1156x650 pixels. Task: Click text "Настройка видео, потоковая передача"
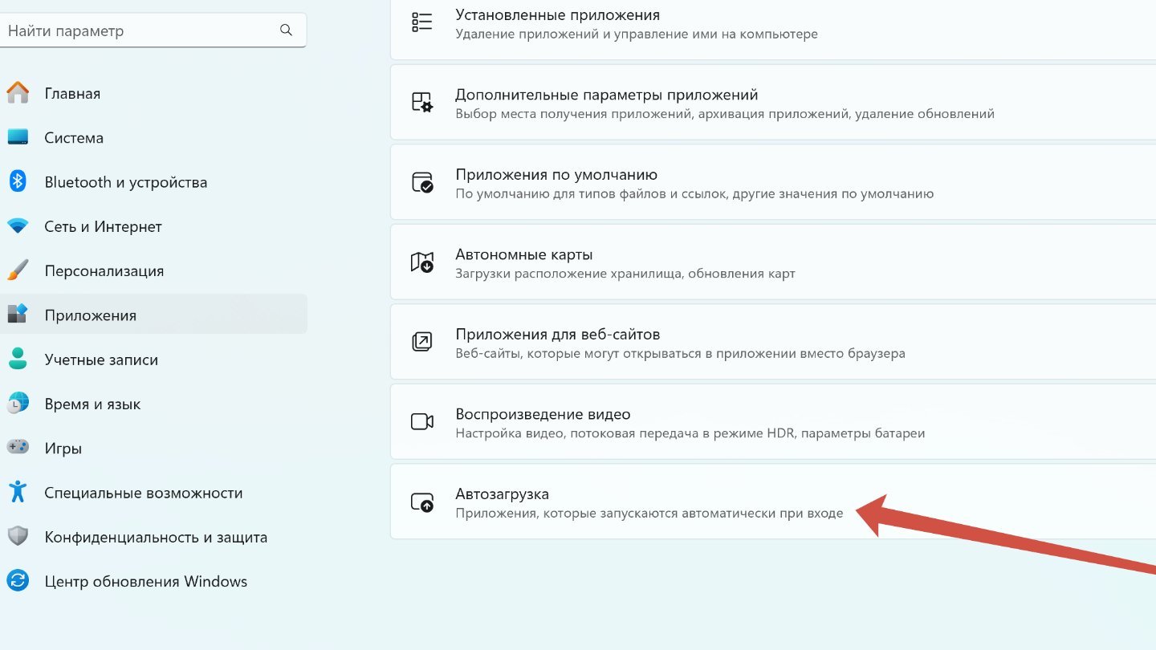[x=576, y=433]
